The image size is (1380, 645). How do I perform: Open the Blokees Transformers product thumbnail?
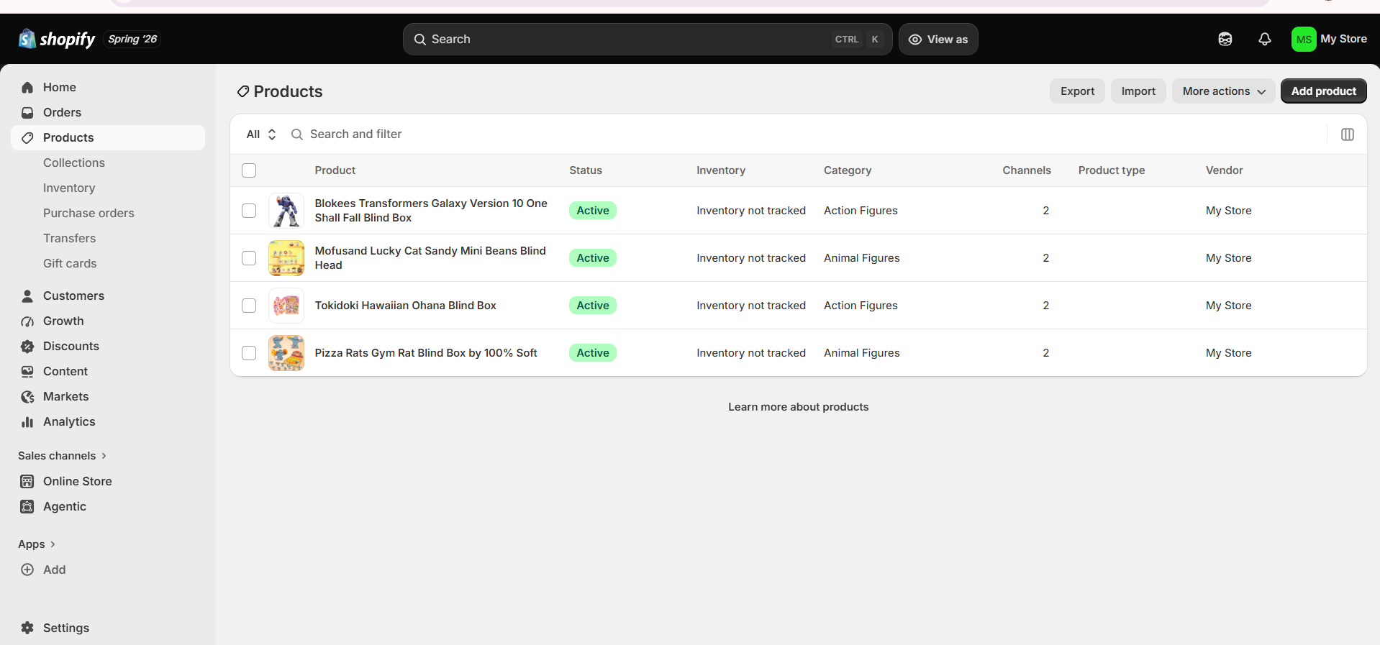[x=286, y=211]
